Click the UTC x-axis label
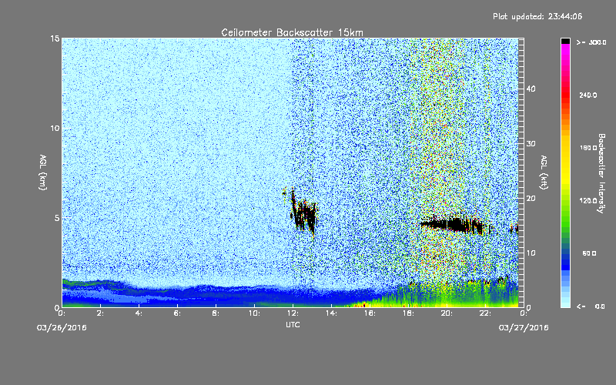 [x=293, y=325]
